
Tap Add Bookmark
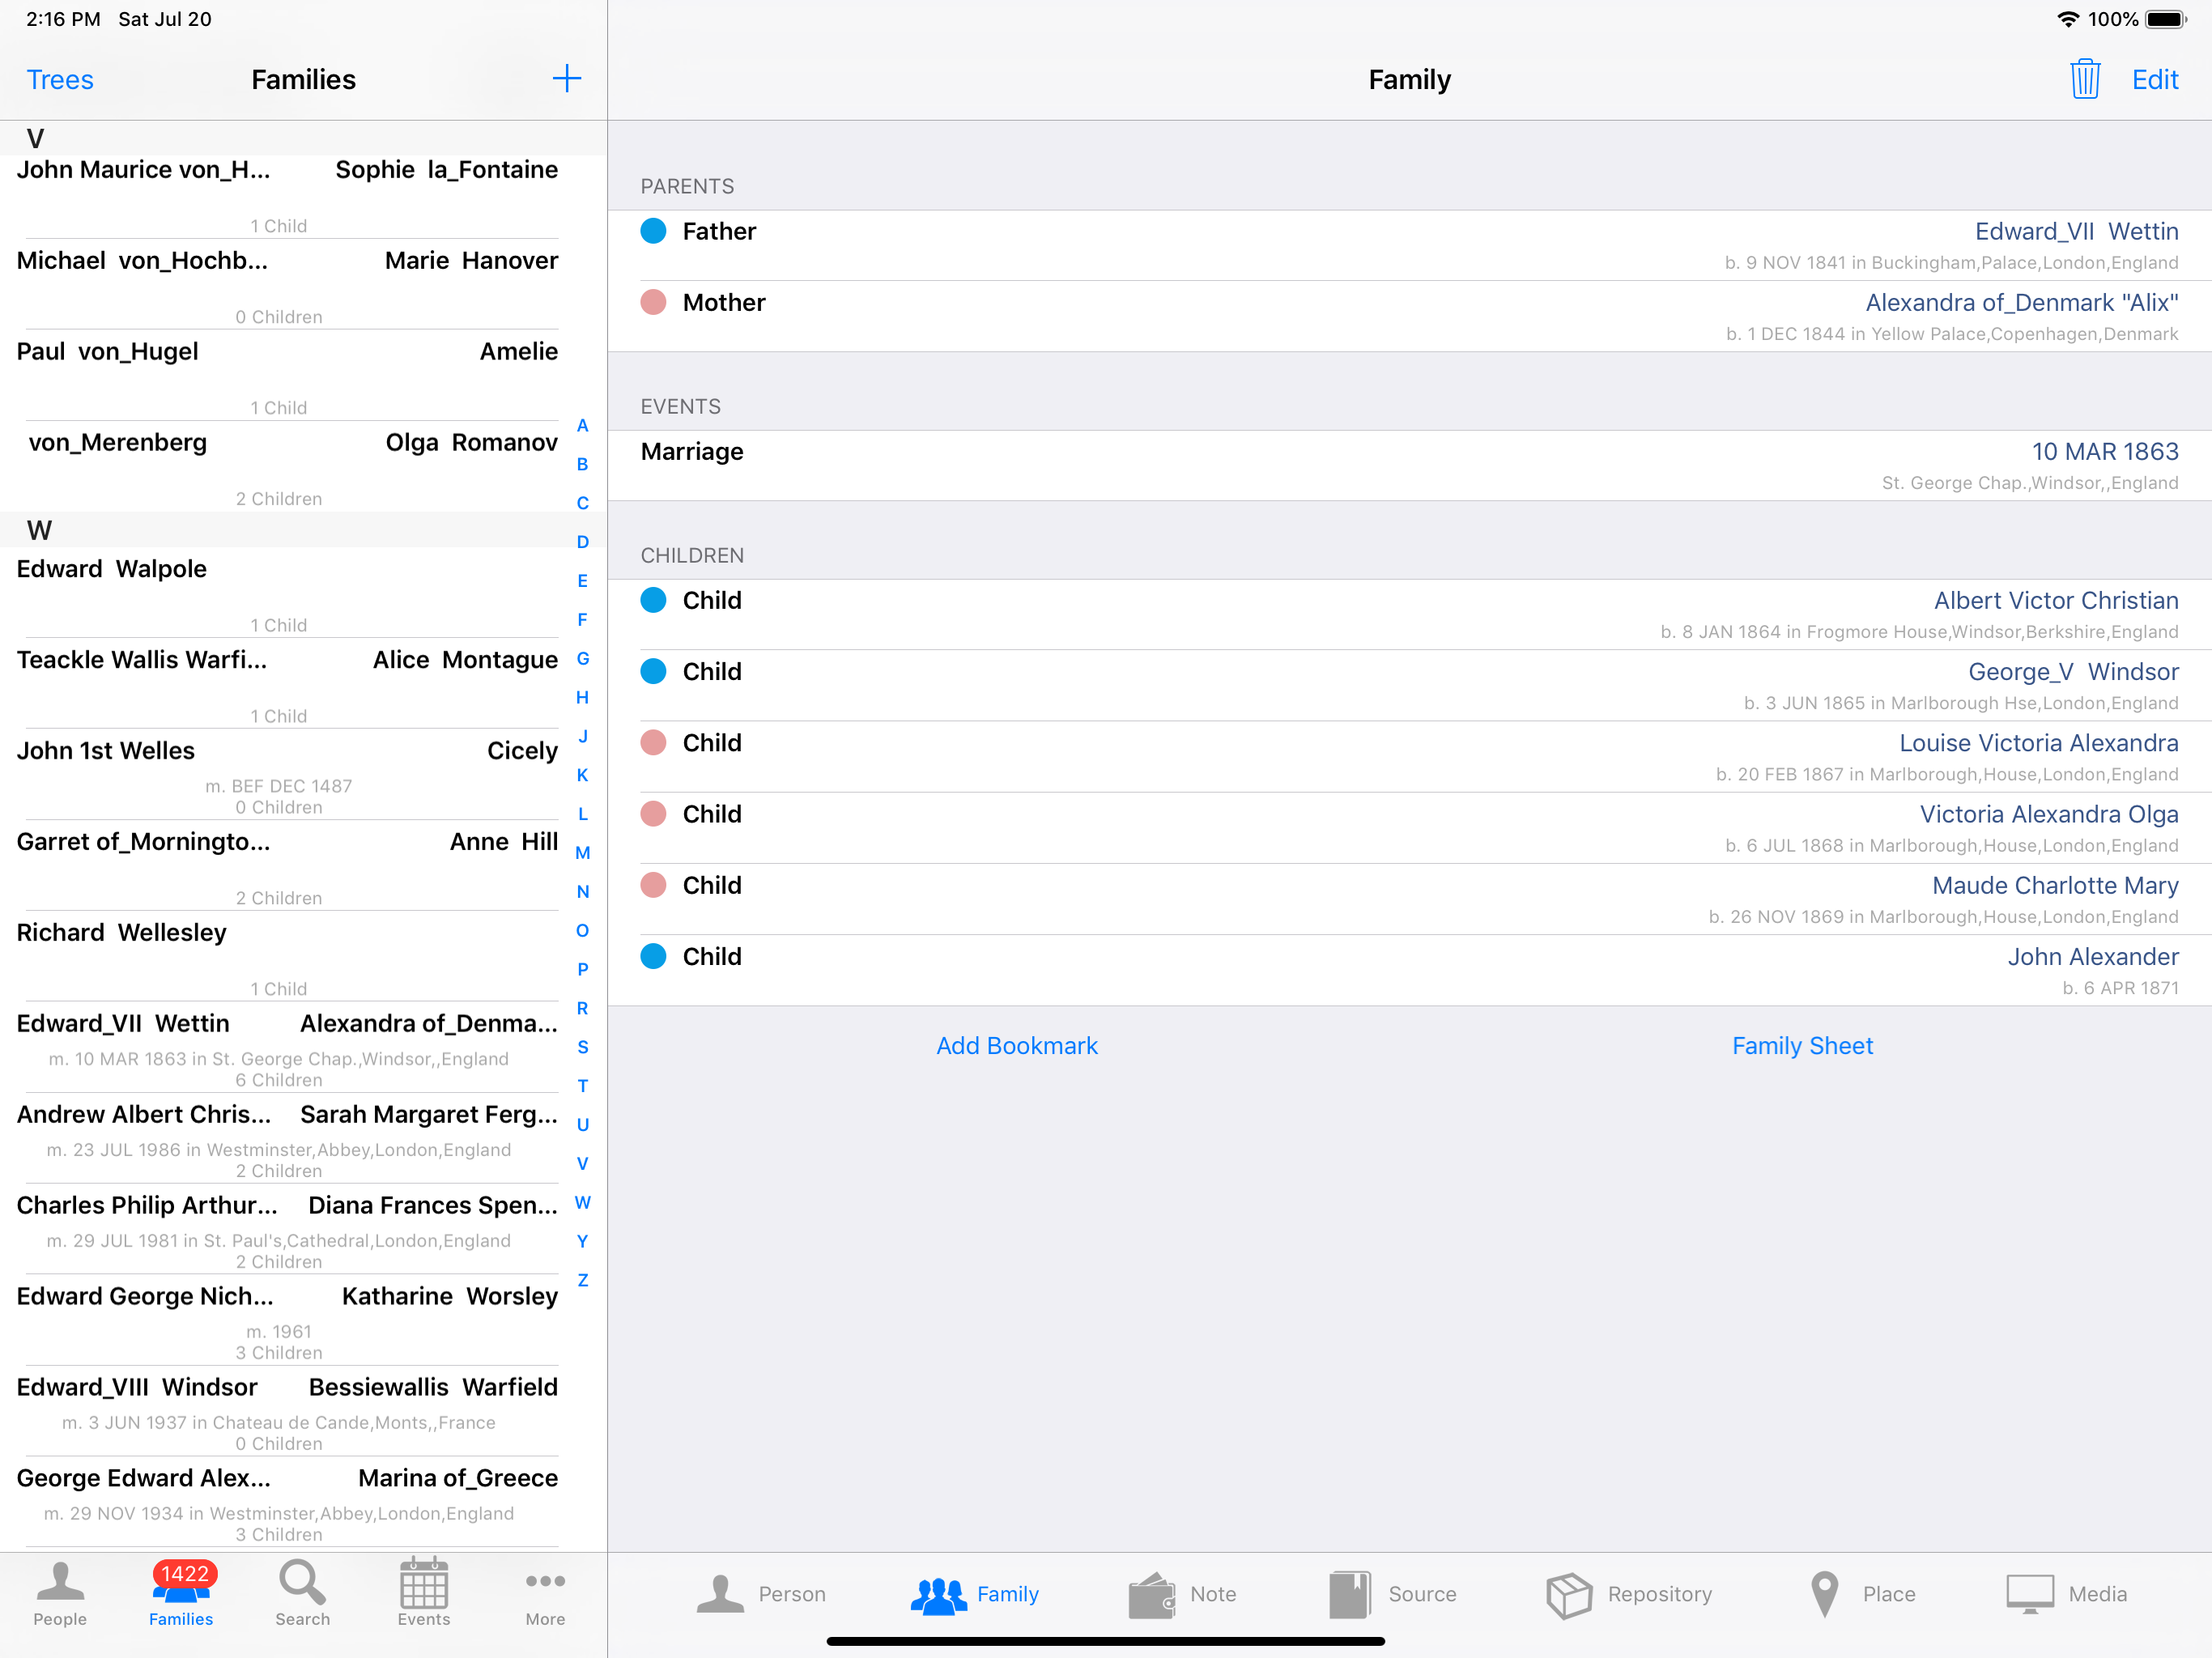(1017, 1045)
